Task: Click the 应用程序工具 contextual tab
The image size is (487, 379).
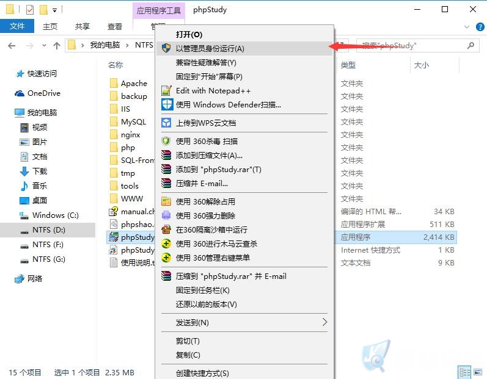Action: point(158,10)
